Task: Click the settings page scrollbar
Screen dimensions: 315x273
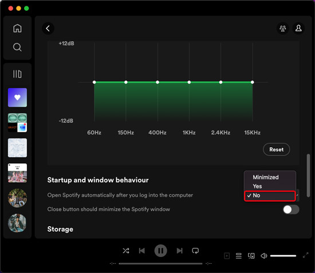Action: click(308, 176)
